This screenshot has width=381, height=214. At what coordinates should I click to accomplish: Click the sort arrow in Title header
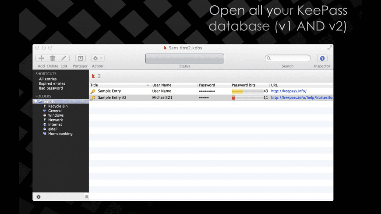click(148, 85)
